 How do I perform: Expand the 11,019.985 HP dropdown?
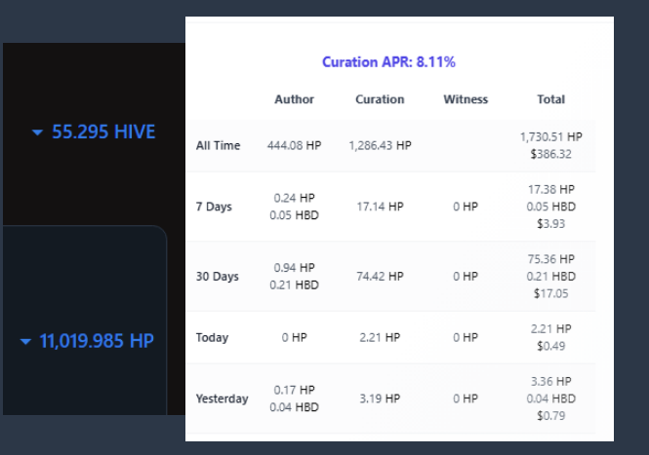[25, 342]
